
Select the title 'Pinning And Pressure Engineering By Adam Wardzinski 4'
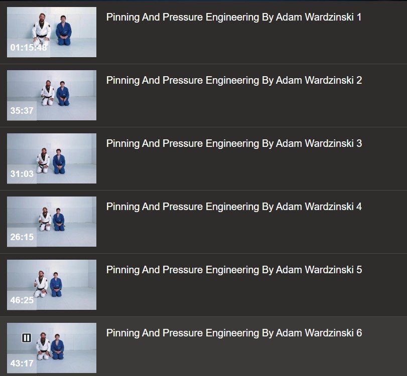[x=234, y=207]
